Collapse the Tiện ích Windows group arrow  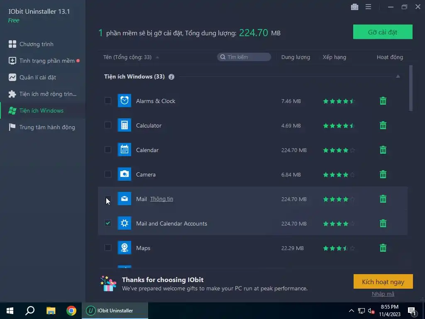click(x=398, y=76)
